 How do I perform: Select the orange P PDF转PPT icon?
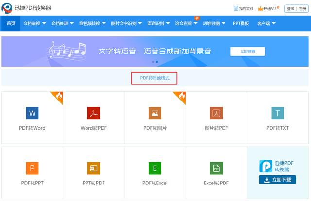[x=32, y=168]
